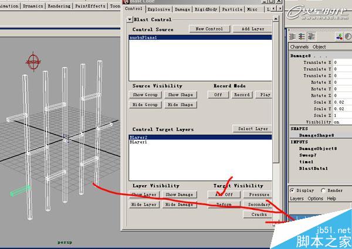Click the Show Damage button
Screen dimensions: 352x249
[x=180, y=195]
